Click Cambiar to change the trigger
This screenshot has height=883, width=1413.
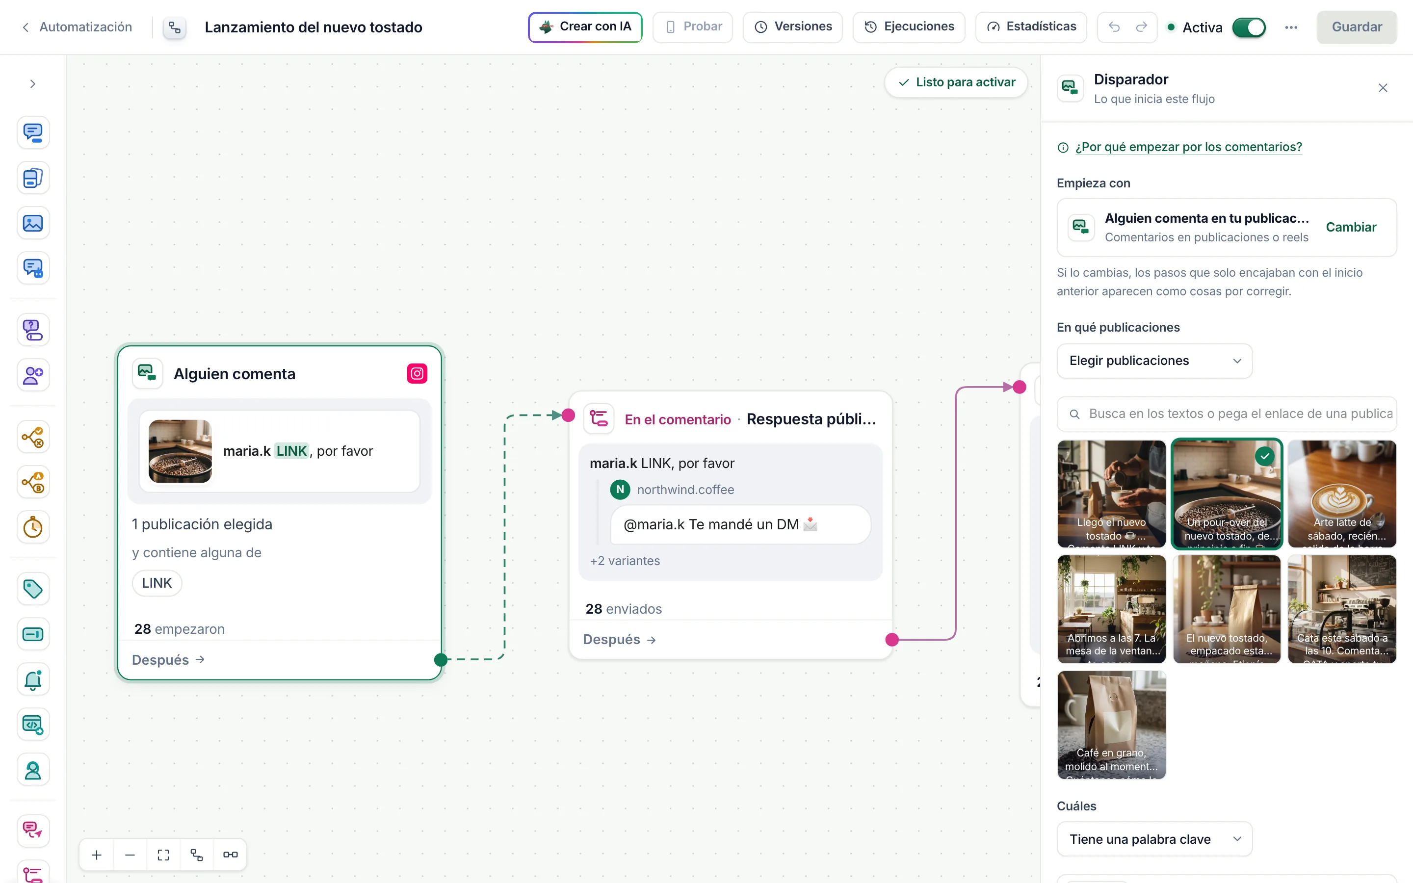click(x=1351, y=227)
